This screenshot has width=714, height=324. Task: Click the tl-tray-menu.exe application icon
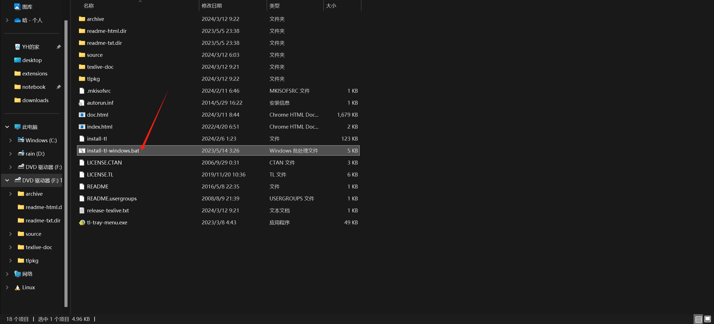(x=82, y=222)
